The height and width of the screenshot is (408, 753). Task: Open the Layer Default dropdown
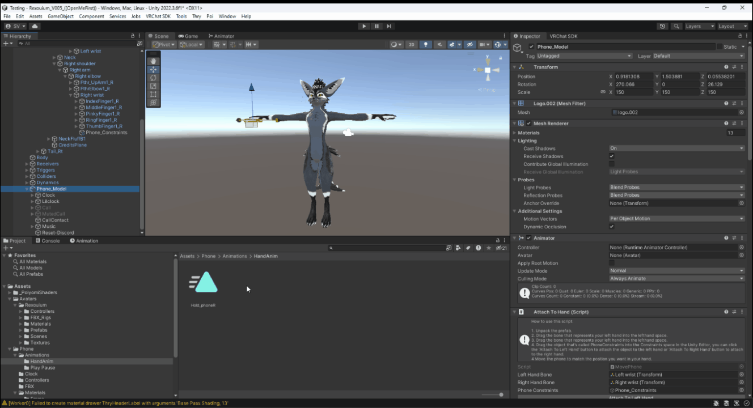[699, 56]
